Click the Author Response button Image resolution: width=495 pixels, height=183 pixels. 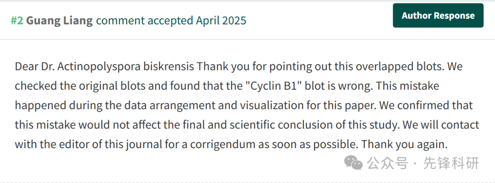(438, 16)
